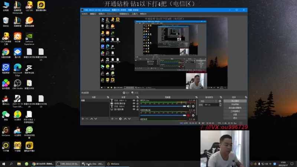Image resolution: width=297 pixels, height=167 pixels.
Task: Move the scene up in Scenes panel
Action: pos(92,119)
